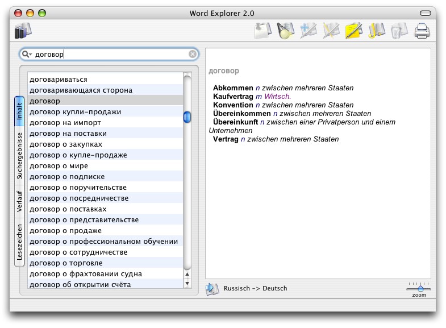Click the green zoom window button

42,13
